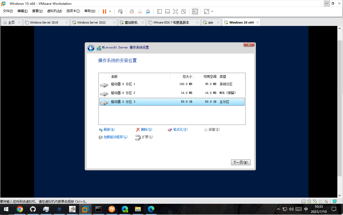Open the power options dropdown beside the pause icon
Screen dimensions: 343x215
click(x=110, y=11)
